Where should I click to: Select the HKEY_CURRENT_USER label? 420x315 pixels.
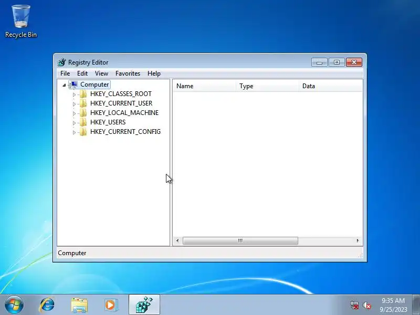click(121, 103)
